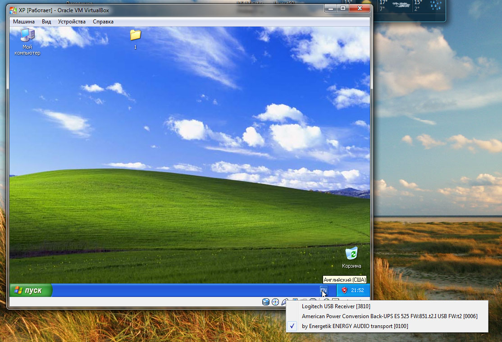Click the hard disk activity status icon
Image resolution: width=502 pixels, height=342 pixels.
(266, 302)
